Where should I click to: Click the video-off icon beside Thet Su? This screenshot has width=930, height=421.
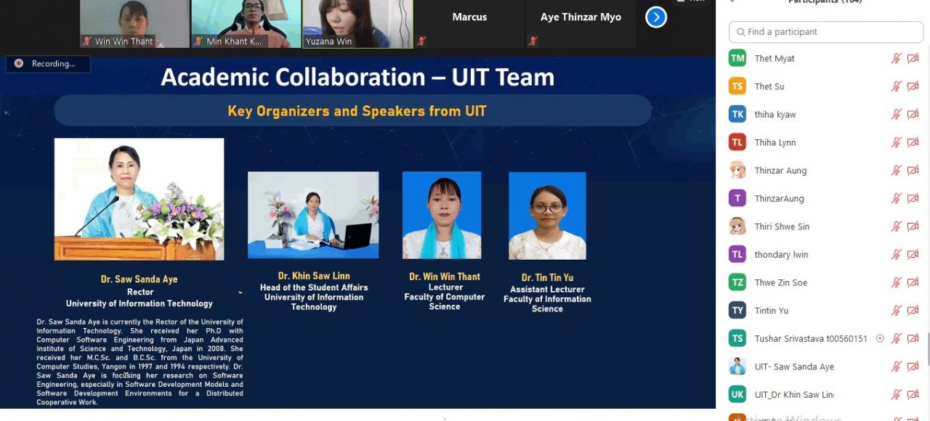click(913, 86)
